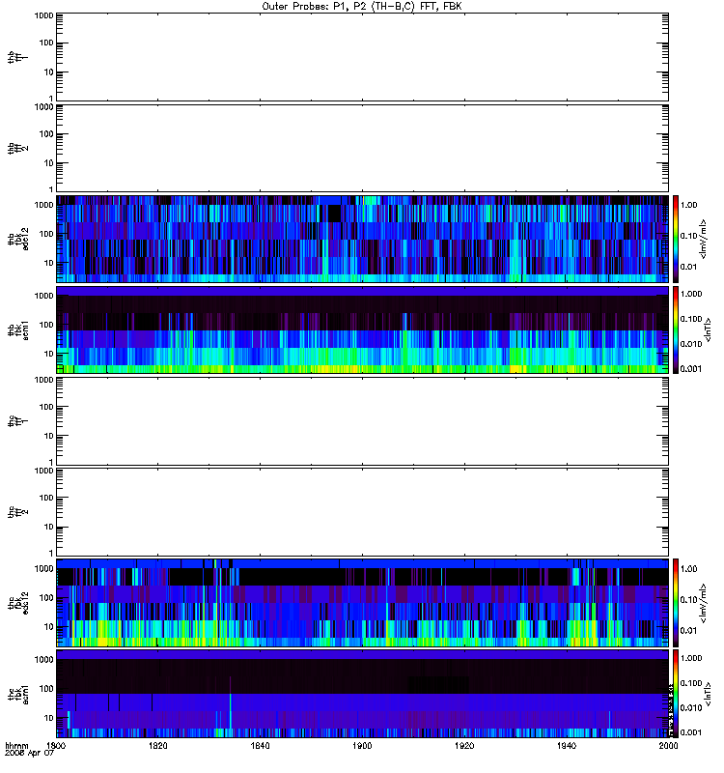This screenshot has width=724, height=773.
Task: Click the "thc fbk edc12" y-axis title
Action: 17,603
